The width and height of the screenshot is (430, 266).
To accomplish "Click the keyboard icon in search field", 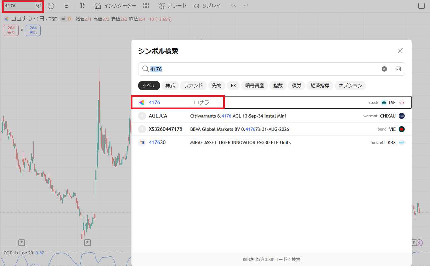I will tap(398, 69).
